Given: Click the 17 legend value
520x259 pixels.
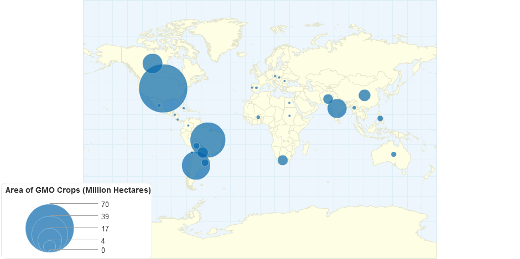Looking at the screenshot, I should 105,229.
